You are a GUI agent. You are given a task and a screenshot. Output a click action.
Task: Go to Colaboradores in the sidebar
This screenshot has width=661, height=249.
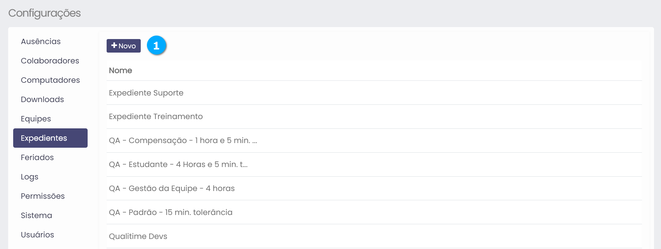[50, 61]
